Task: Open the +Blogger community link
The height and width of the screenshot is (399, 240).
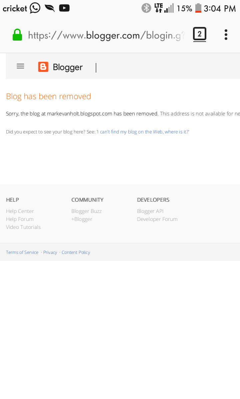Action: point(82,219)
